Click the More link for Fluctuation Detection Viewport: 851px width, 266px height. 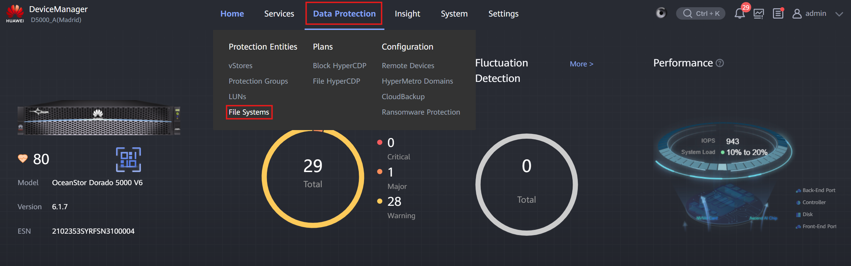(x=582, y=64)
